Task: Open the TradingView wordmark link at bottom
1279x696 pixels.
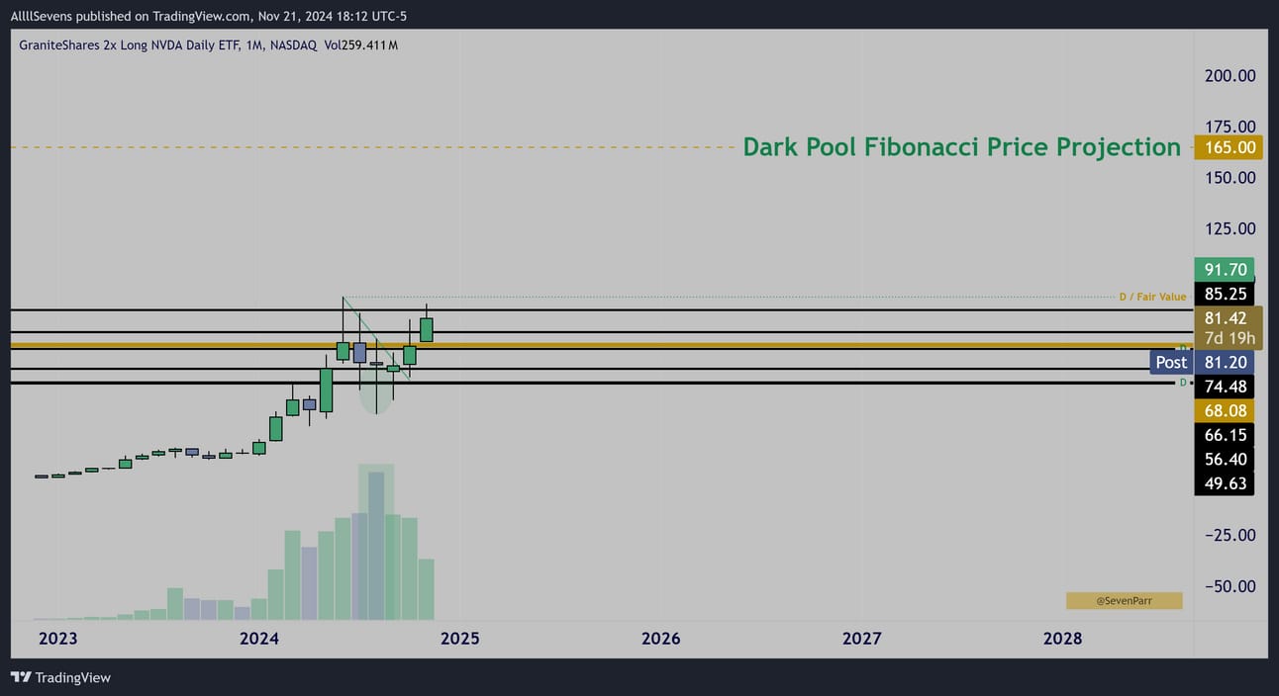Action: (x=72, y=677)
